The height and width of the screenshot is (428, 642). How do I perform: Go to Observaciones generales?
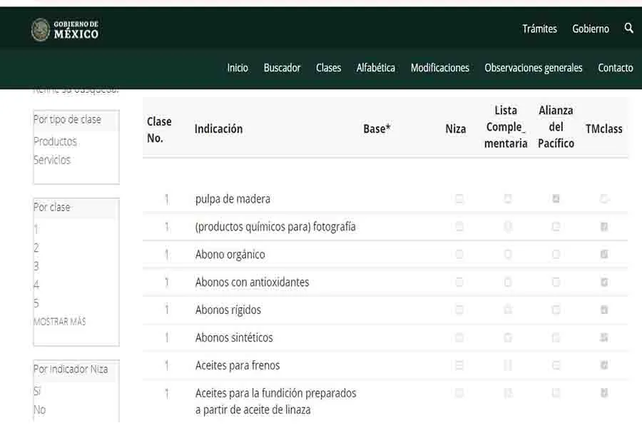coord(534,68)
